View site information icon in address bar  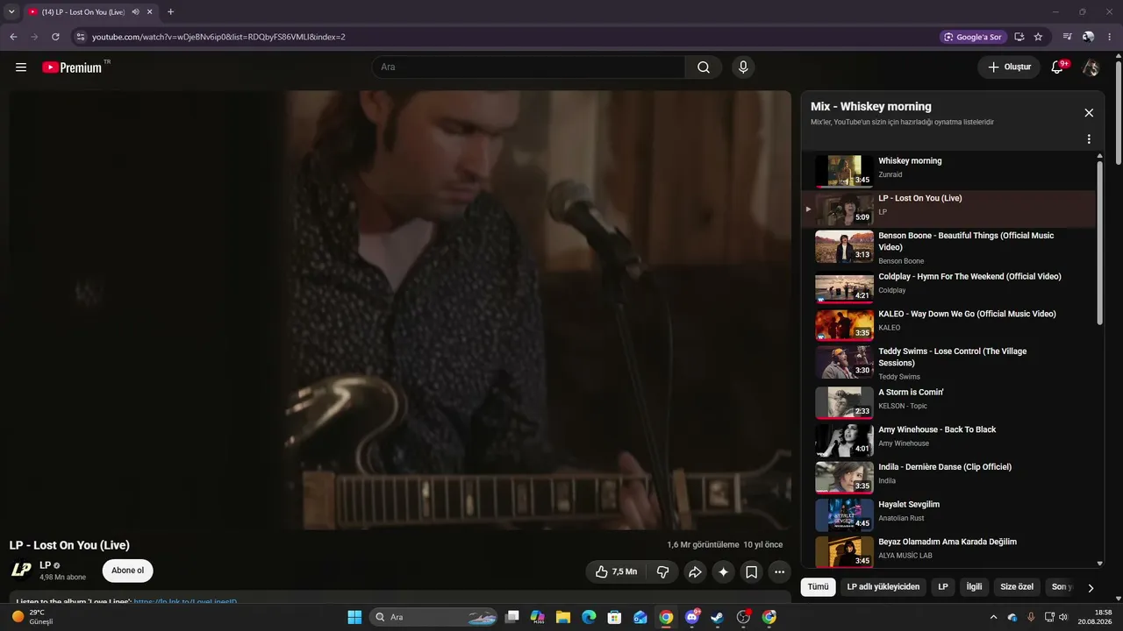pos(81,37)
